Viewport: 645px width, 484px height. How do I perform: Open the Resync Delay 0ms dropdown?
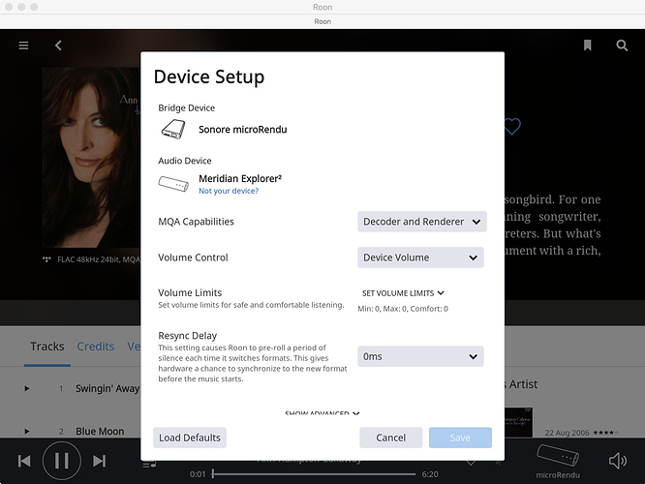420,356
